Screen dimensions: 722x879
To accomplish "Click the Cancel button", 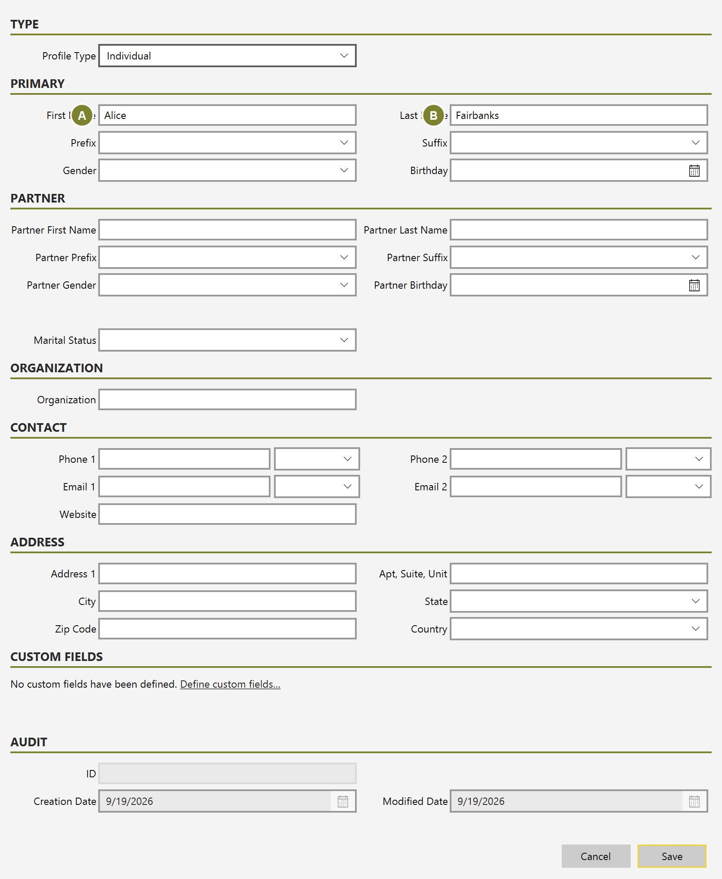I will pyautogui.click(x=596, y=856).
